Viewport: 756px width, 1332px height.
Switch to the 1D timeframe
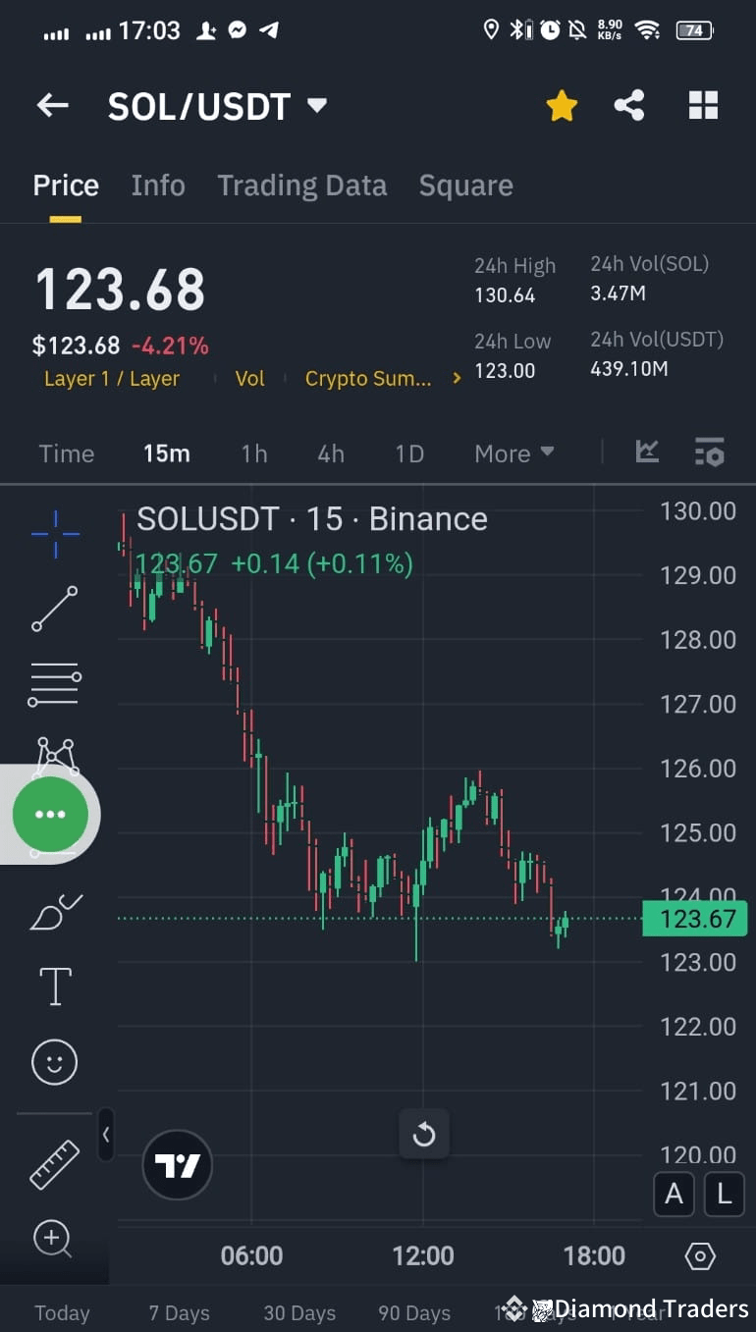pos(409,453)
